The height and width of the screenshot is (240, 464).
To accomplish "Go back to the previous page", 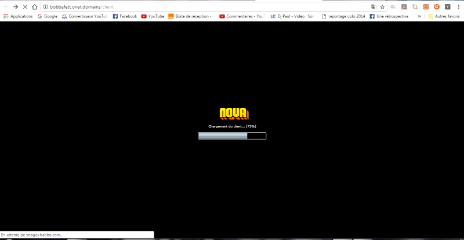I will pos(6,7).
